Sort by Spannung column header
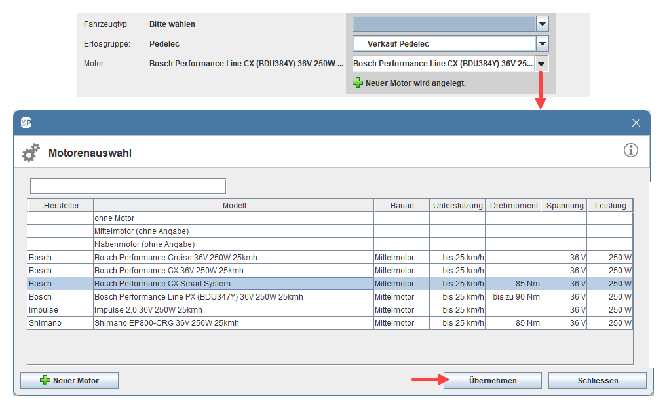 coord(565,206)
